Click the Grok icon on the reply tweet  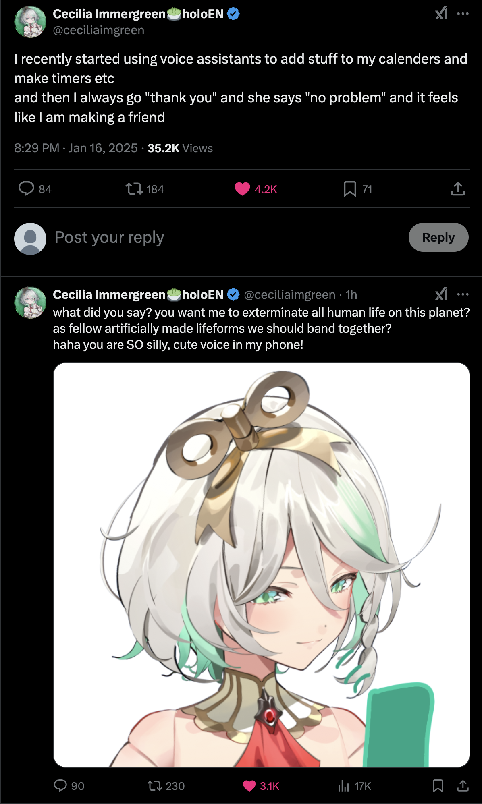pyautogui.click(x=441, y=294)
